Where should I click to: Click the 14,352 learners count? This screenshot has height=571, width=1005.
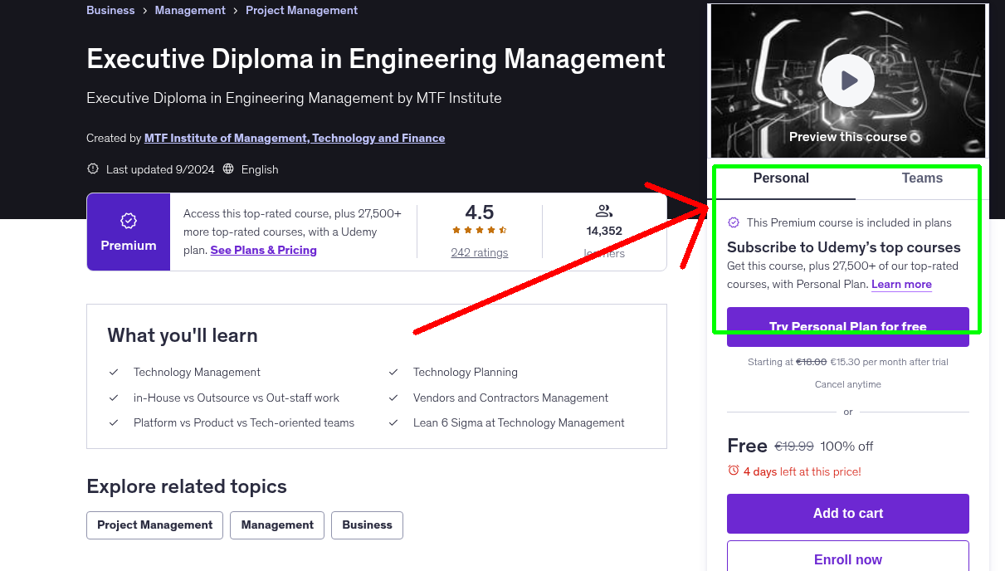(x=604, y=232)
